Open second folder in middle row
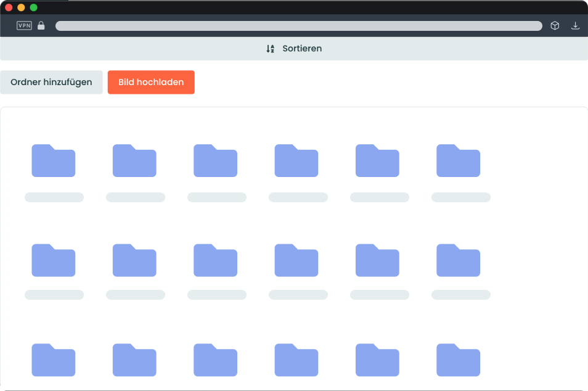The image size is (588, 391). pyautogui.click(x=134, y=260)
